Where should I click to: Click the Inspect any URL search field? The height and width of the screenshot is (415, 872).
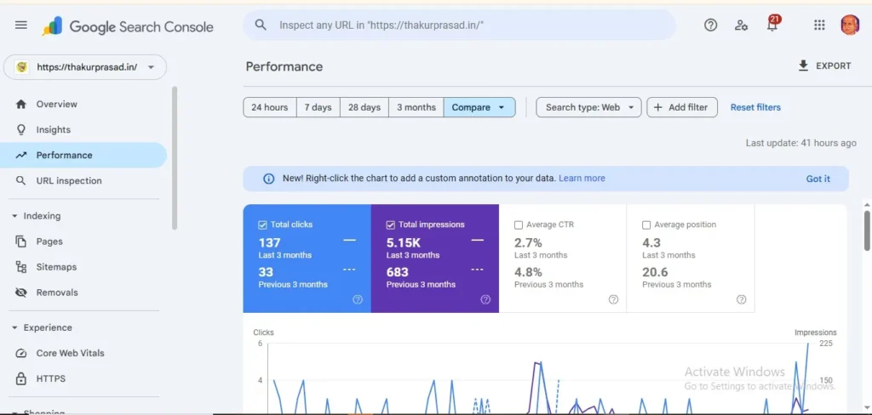pos(459,25)
